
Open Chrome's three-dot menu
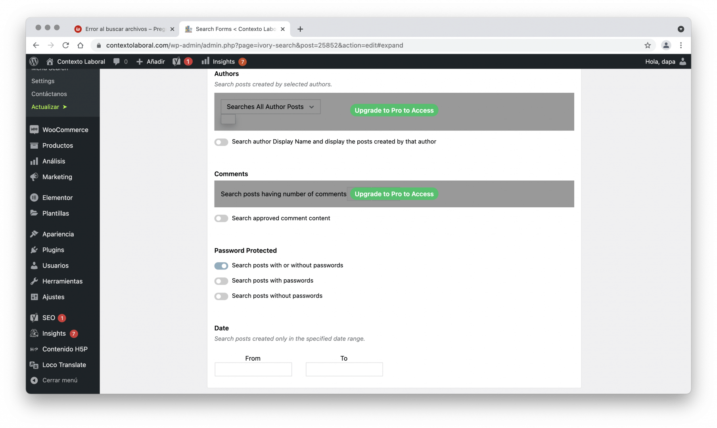[x=681, y=45]
